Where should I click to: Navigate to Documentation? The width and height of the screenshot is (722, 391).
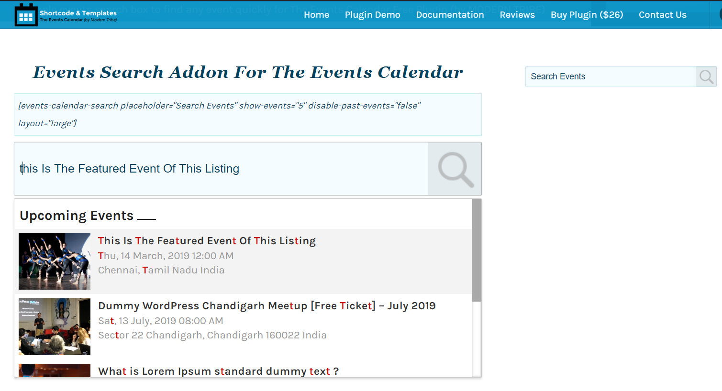pos(450,14)
